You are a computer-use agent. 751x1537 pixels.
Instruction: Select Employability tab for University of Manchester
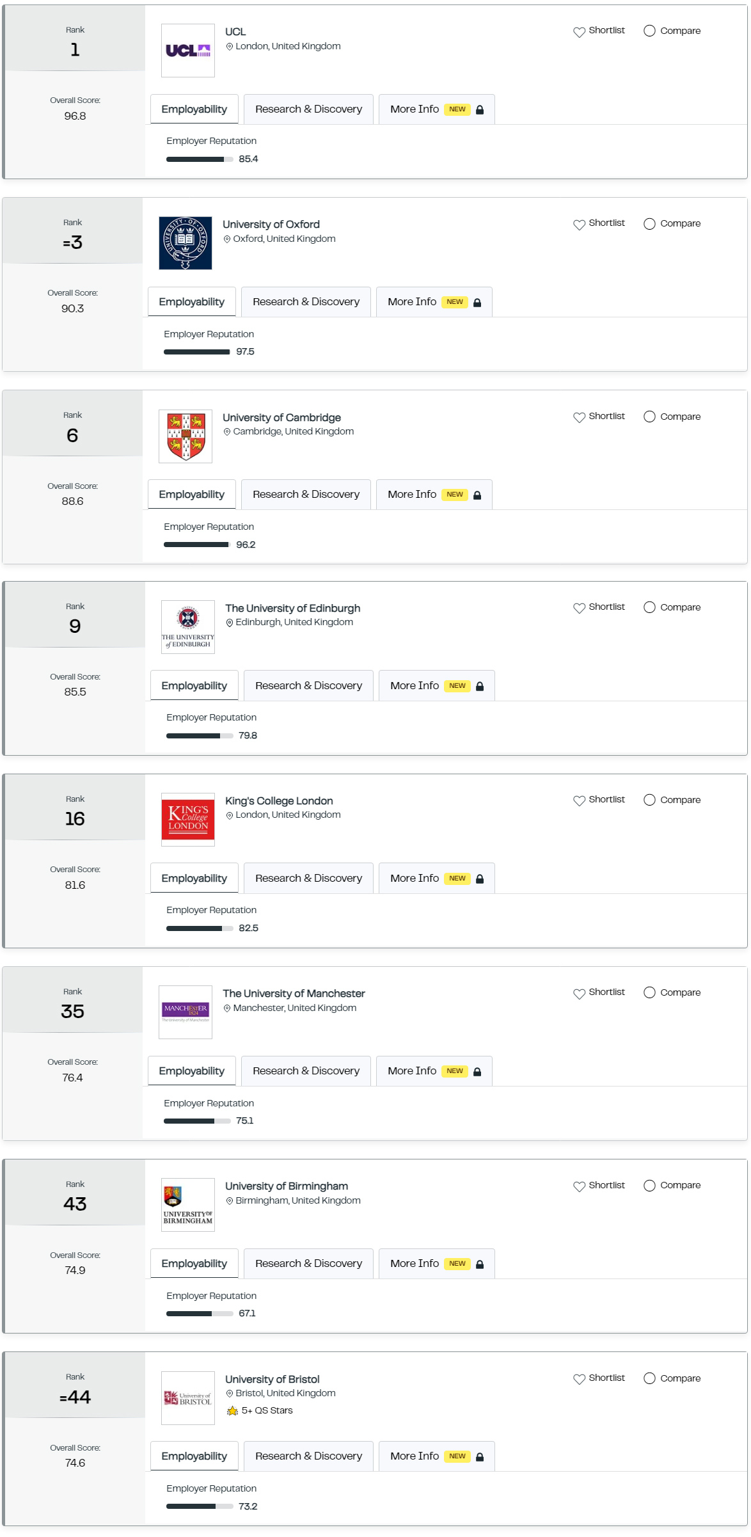coord(192,1071)
